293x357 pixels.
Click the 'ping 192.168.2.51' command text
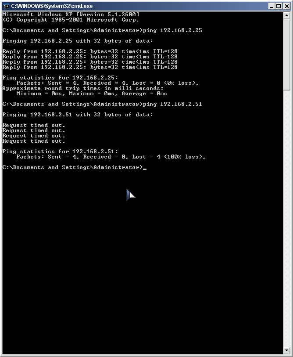172,104
